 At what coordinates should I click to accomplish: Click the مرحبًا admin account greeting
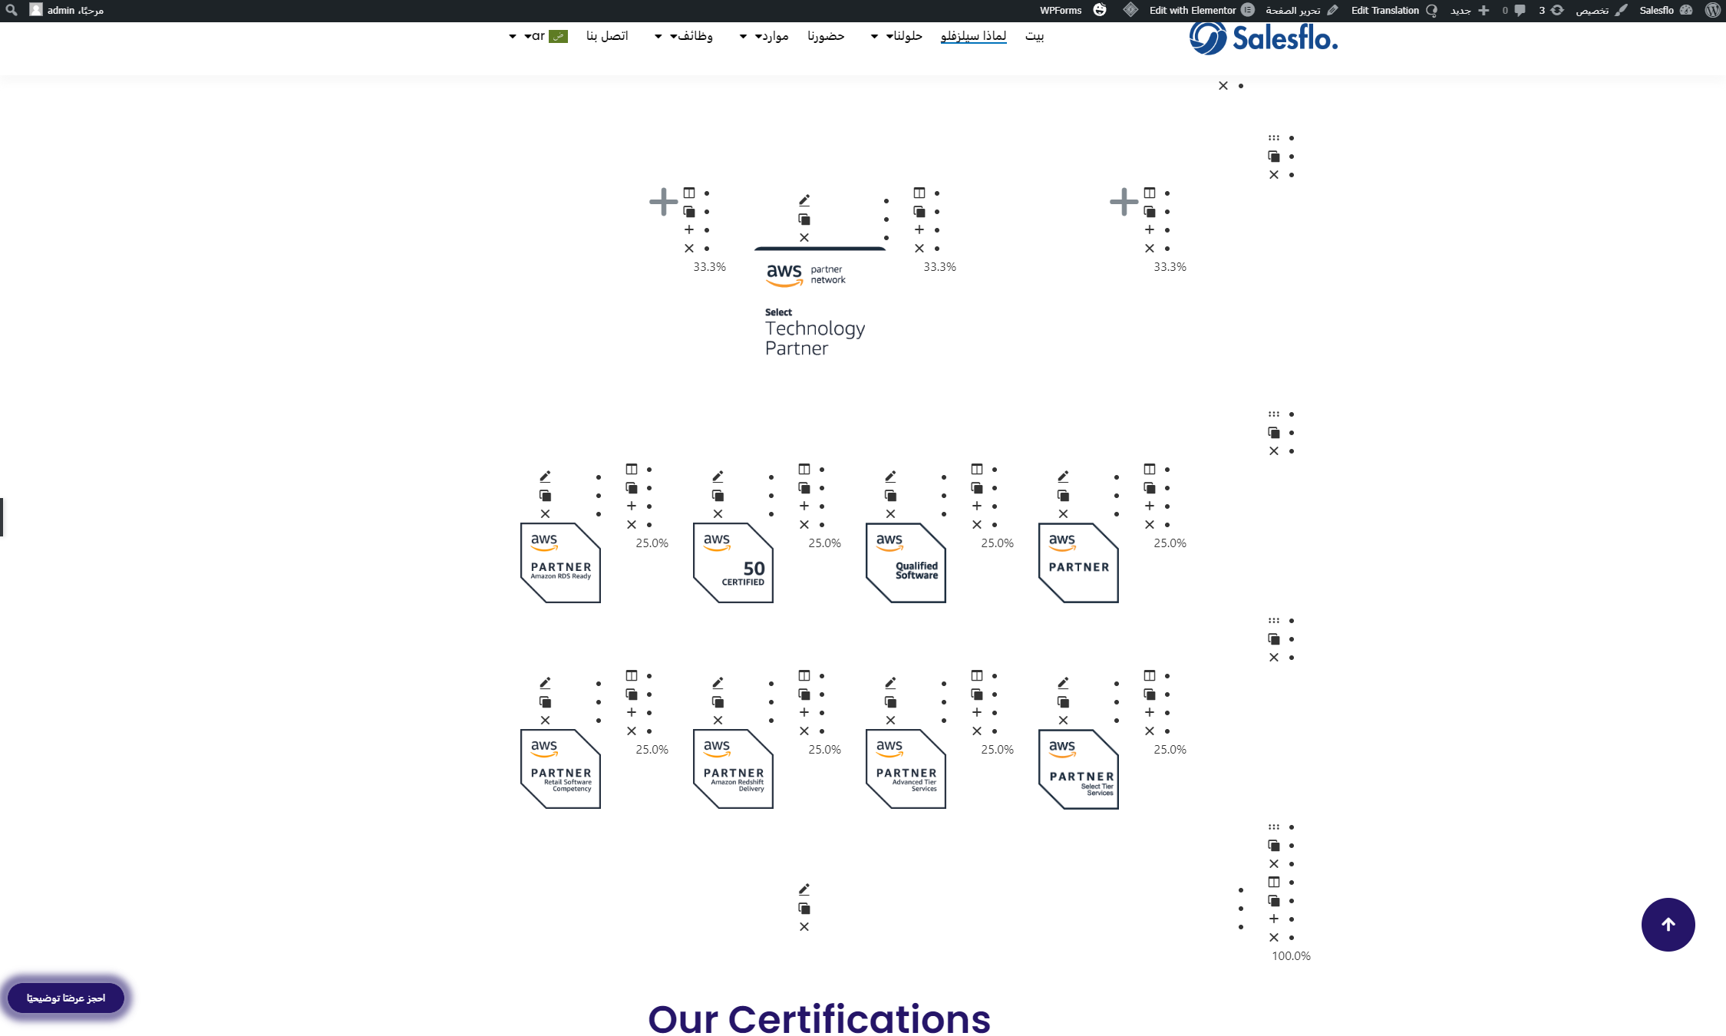pyautogui.click(x=75, y=10)
